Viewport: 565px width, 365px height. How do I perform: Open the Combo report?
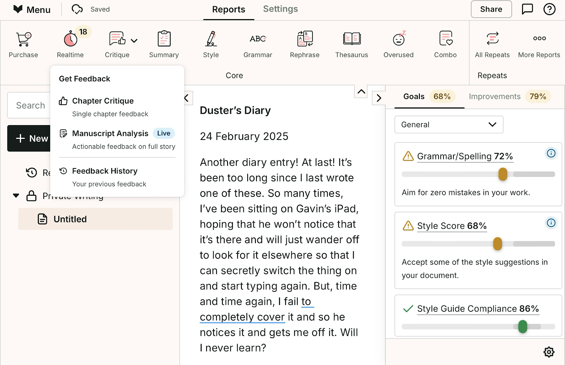coord(445,42)
